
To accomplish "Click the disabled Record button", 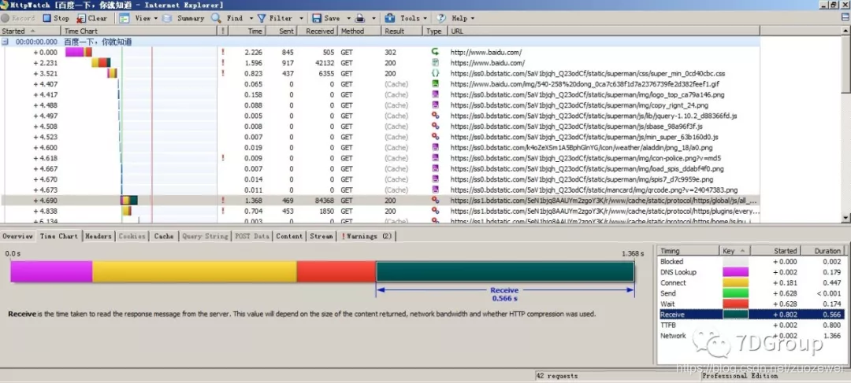I will 18,18.
